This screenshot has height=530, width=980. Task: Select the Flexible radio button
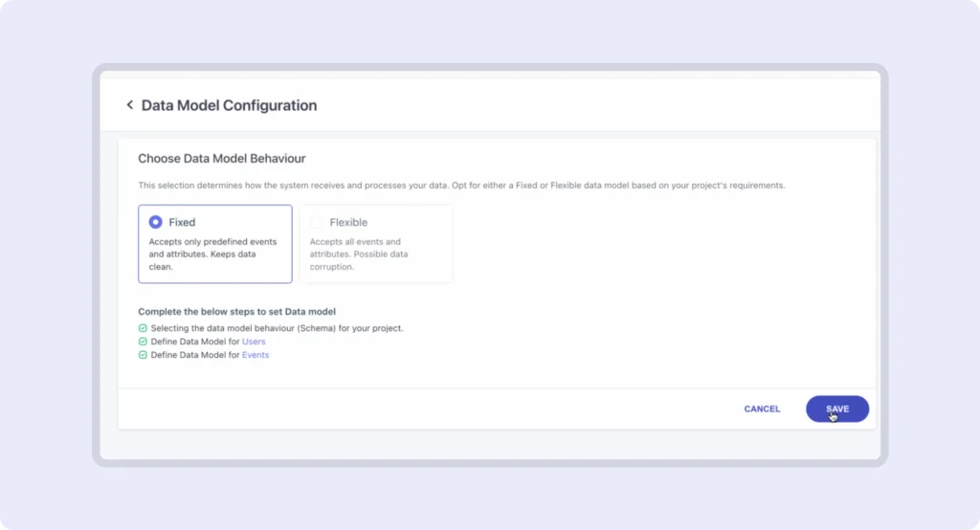(x=317, y=222)
